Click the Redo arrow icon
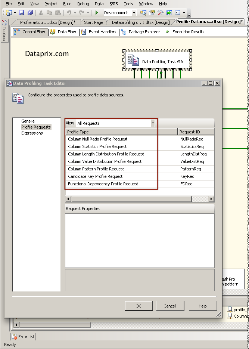The height and width of the screenshot is (349, 249). (82, 13)
